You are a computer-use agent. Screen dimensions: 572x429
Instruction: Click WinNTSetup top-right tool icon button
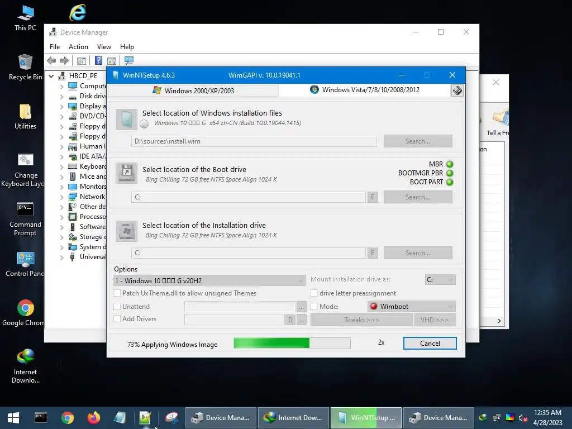pyautogui.click(x=457, y=90)
